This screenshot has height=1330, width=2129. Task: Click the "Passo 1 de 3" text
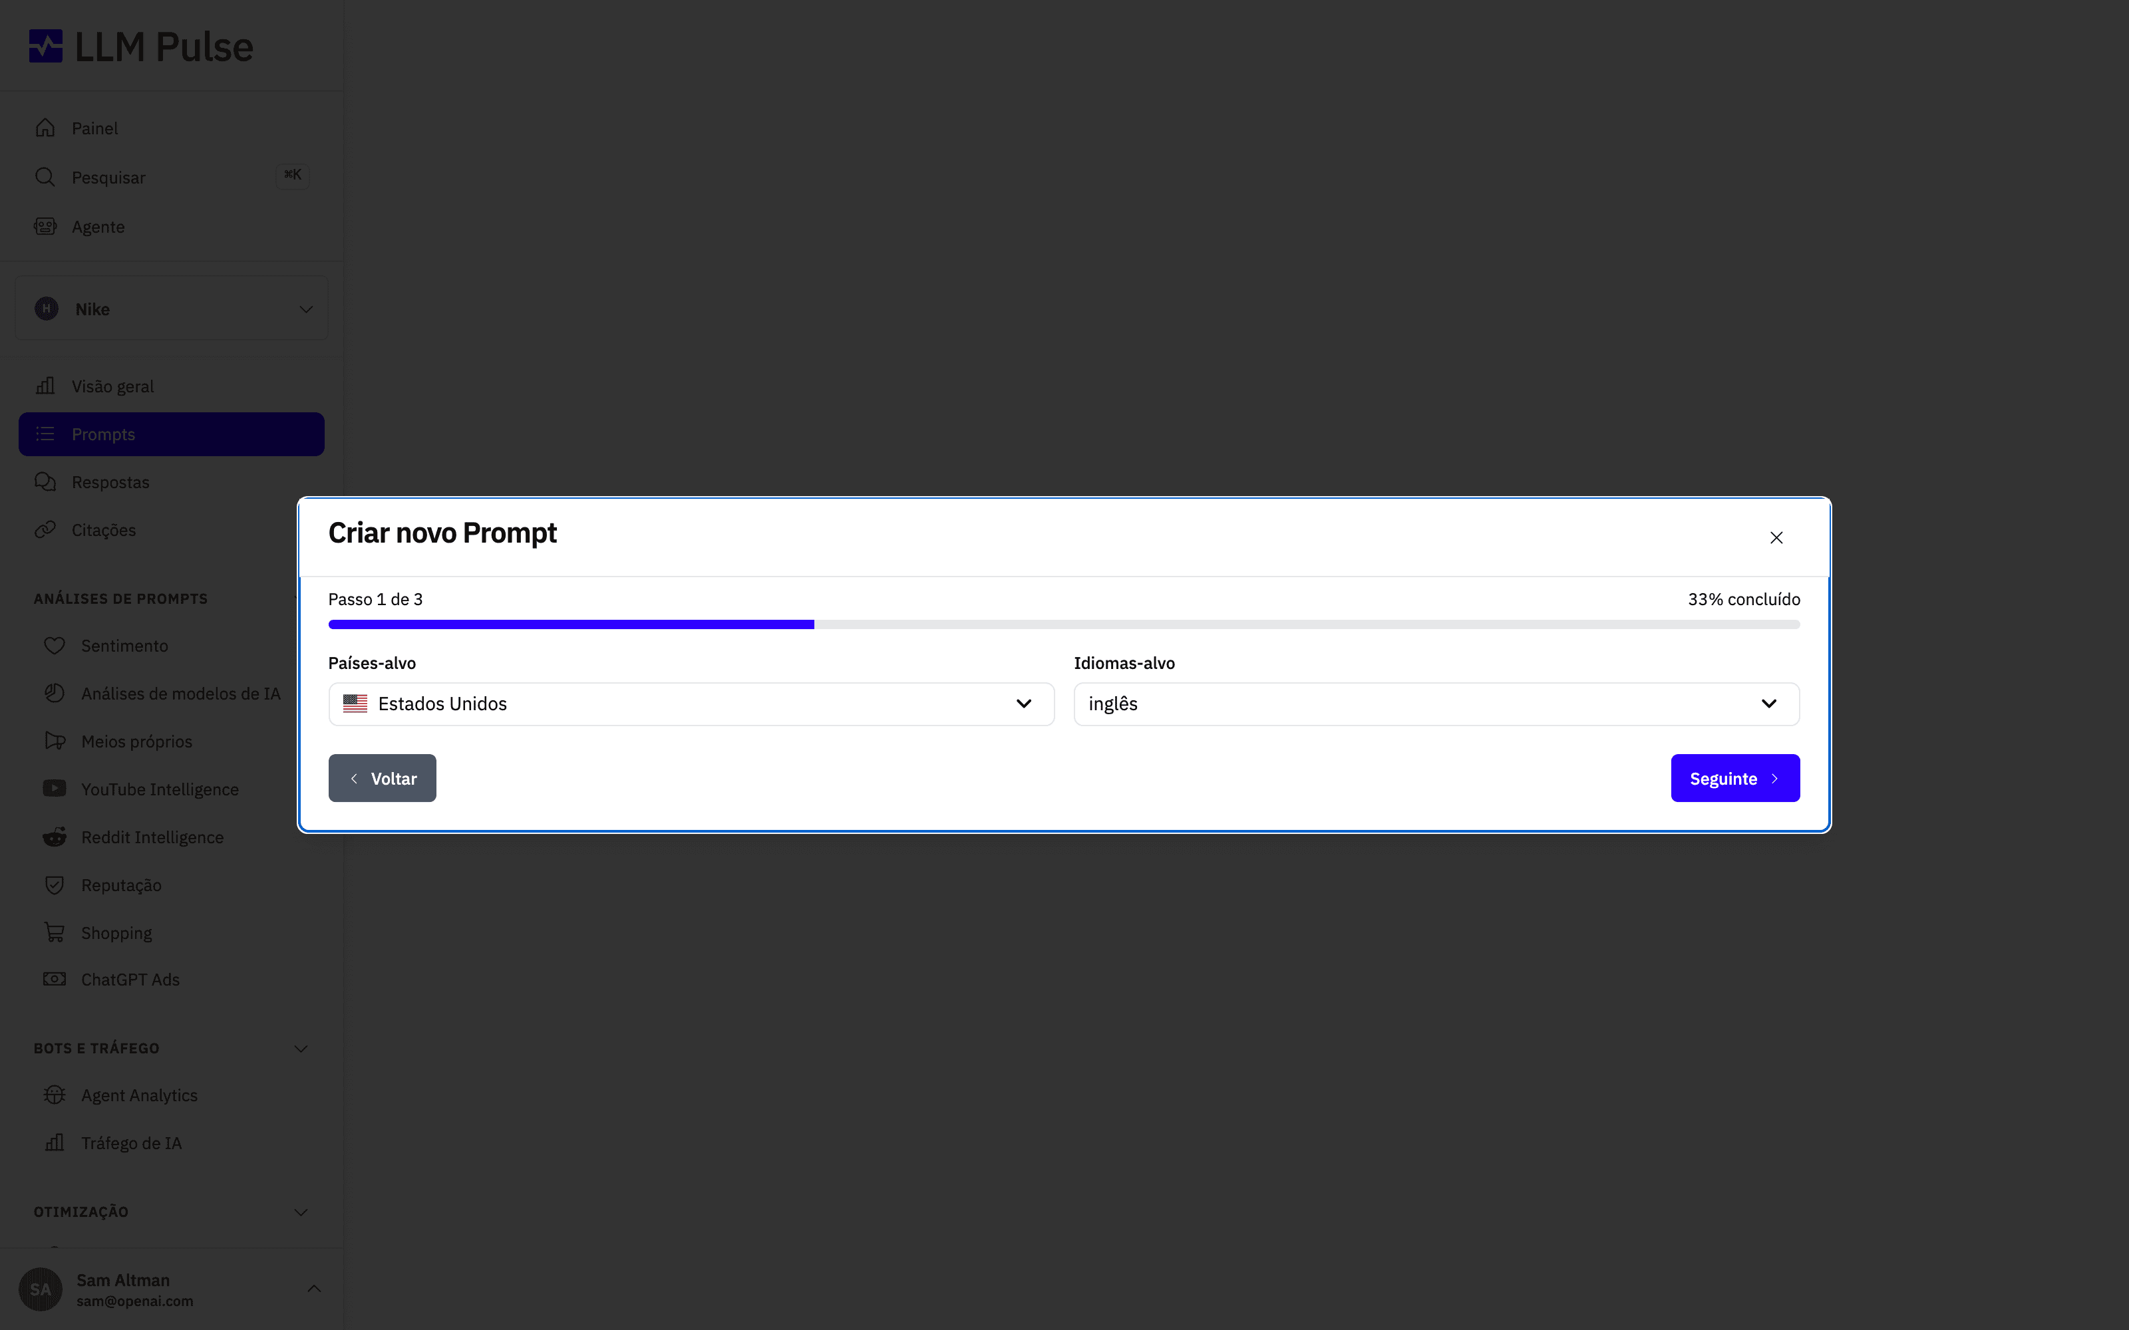click(x=376, y=599)
